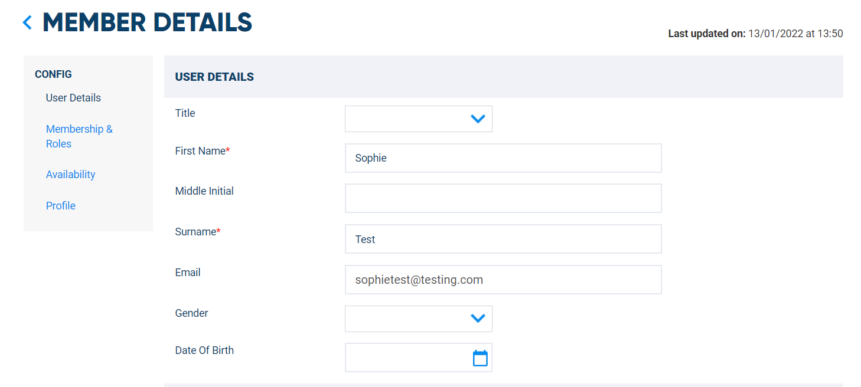Click into the empty Middle Initial field
Viewport: 861px width, 387px height.
(503, 198)
